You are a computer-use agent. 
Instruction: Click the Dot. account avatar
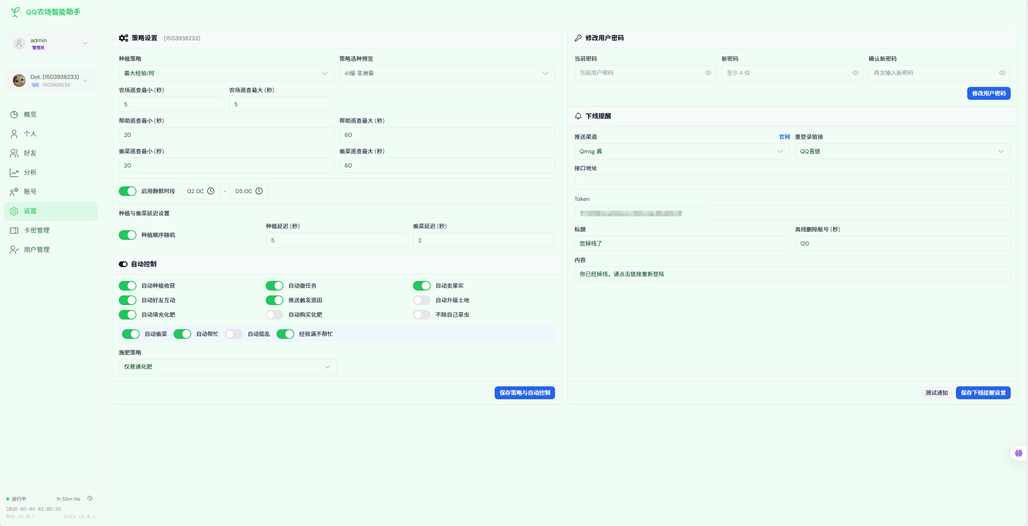(19, 80)
